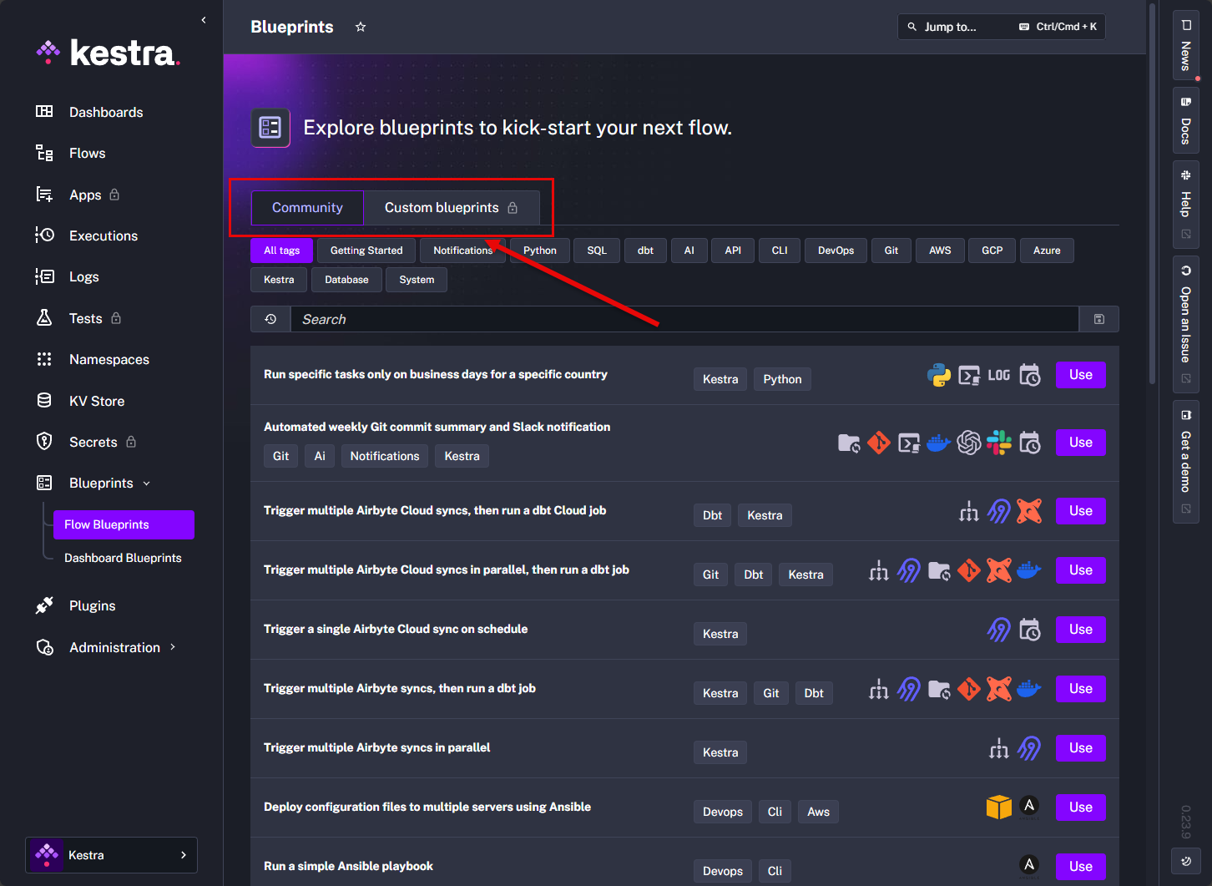Open the search history icon
This screenshot has height=886, width=1212.
point(270,319)
